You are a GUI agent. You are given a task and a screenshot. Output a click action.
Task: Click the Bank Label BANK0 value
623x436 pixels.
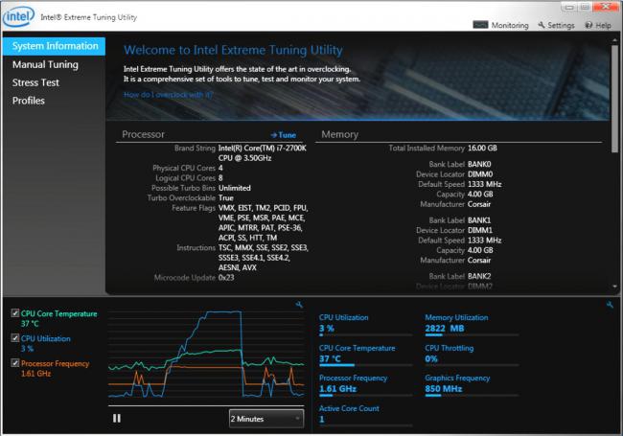point(479,164)
